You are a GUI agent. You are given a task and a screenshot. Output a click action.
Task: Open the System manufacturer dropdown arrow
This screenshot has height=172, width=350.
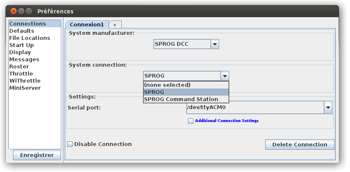[x=215, y=44]
